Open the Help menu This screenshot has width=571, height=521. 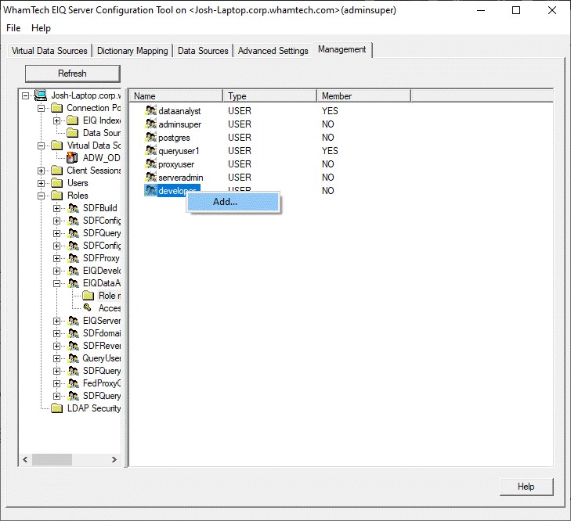tap(41, 28)
